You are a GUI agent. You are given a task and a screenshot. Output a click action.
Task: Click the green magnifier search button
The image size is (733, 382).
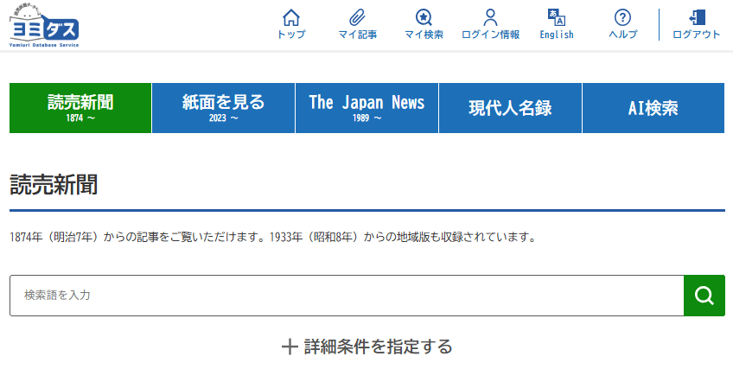click(x=704, y=296)
